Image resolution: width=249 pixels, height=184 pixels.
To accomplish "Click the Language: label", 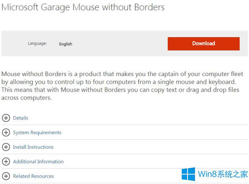I will tap(37, 43).
